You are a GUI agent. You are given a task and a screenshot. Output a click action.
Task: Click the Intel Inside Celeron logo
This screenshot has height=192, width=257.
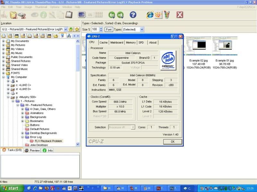168,60
